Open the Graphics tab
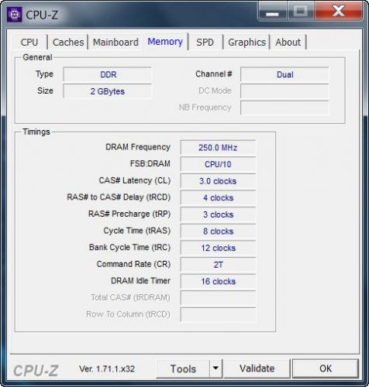This screenshot has height=387, width=369. click(247, 42)
